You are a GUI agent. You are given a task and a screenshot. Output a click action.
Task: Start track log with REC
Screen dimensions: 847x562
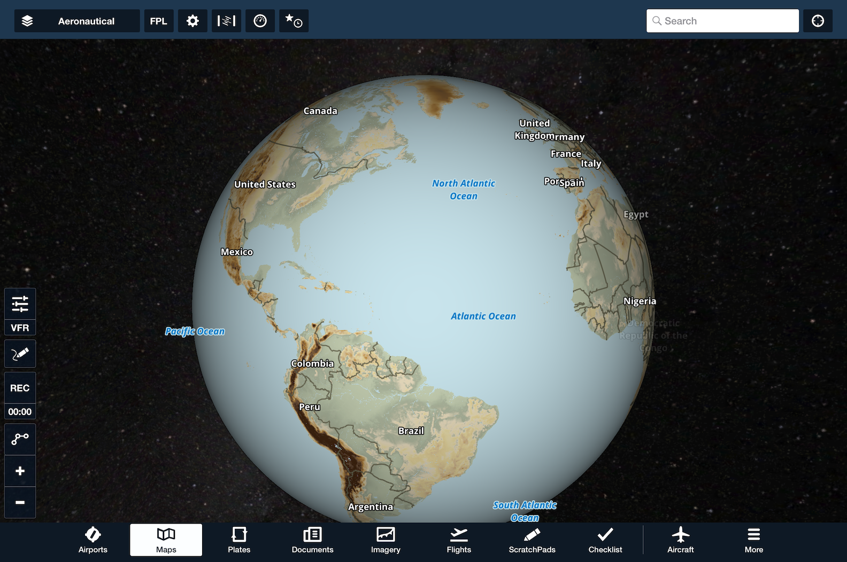(20, 388)
